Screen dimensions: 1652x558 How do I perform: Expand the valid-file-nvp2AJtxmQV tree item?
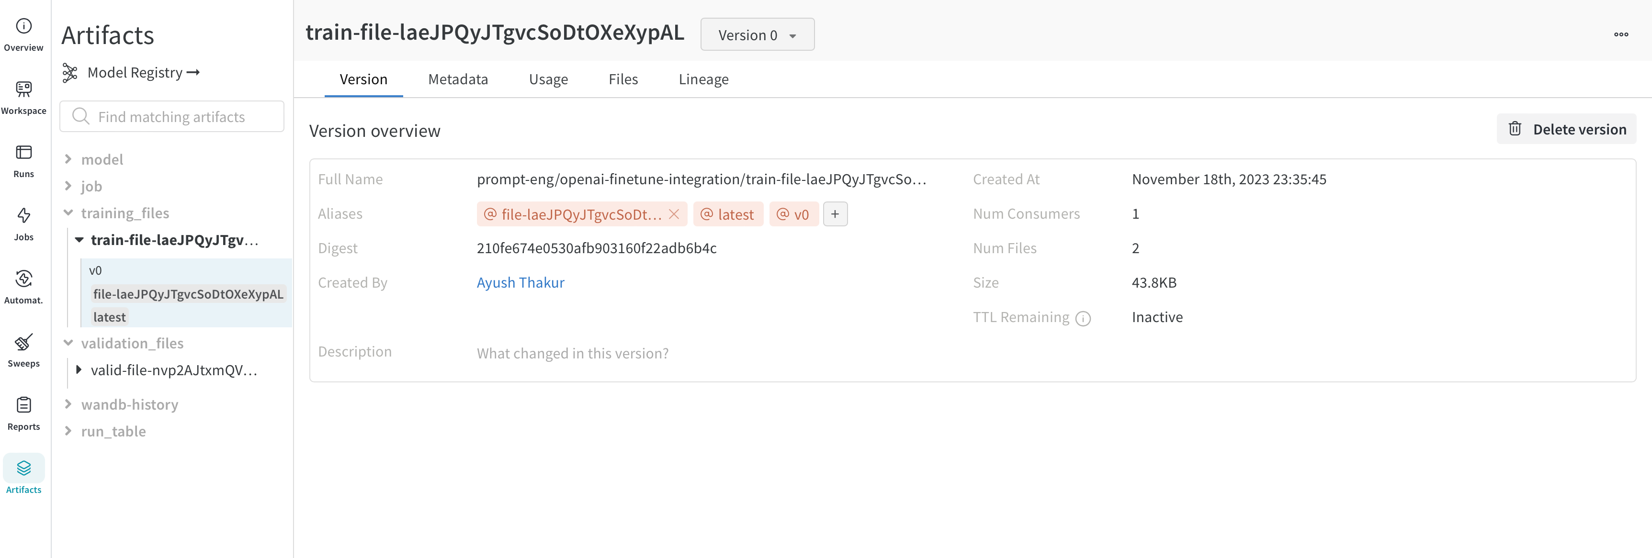tap(79, 369)
